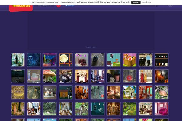Screen dimensions: 182x121
Task: Open the green Victorian house game
Action: [130, 92]
